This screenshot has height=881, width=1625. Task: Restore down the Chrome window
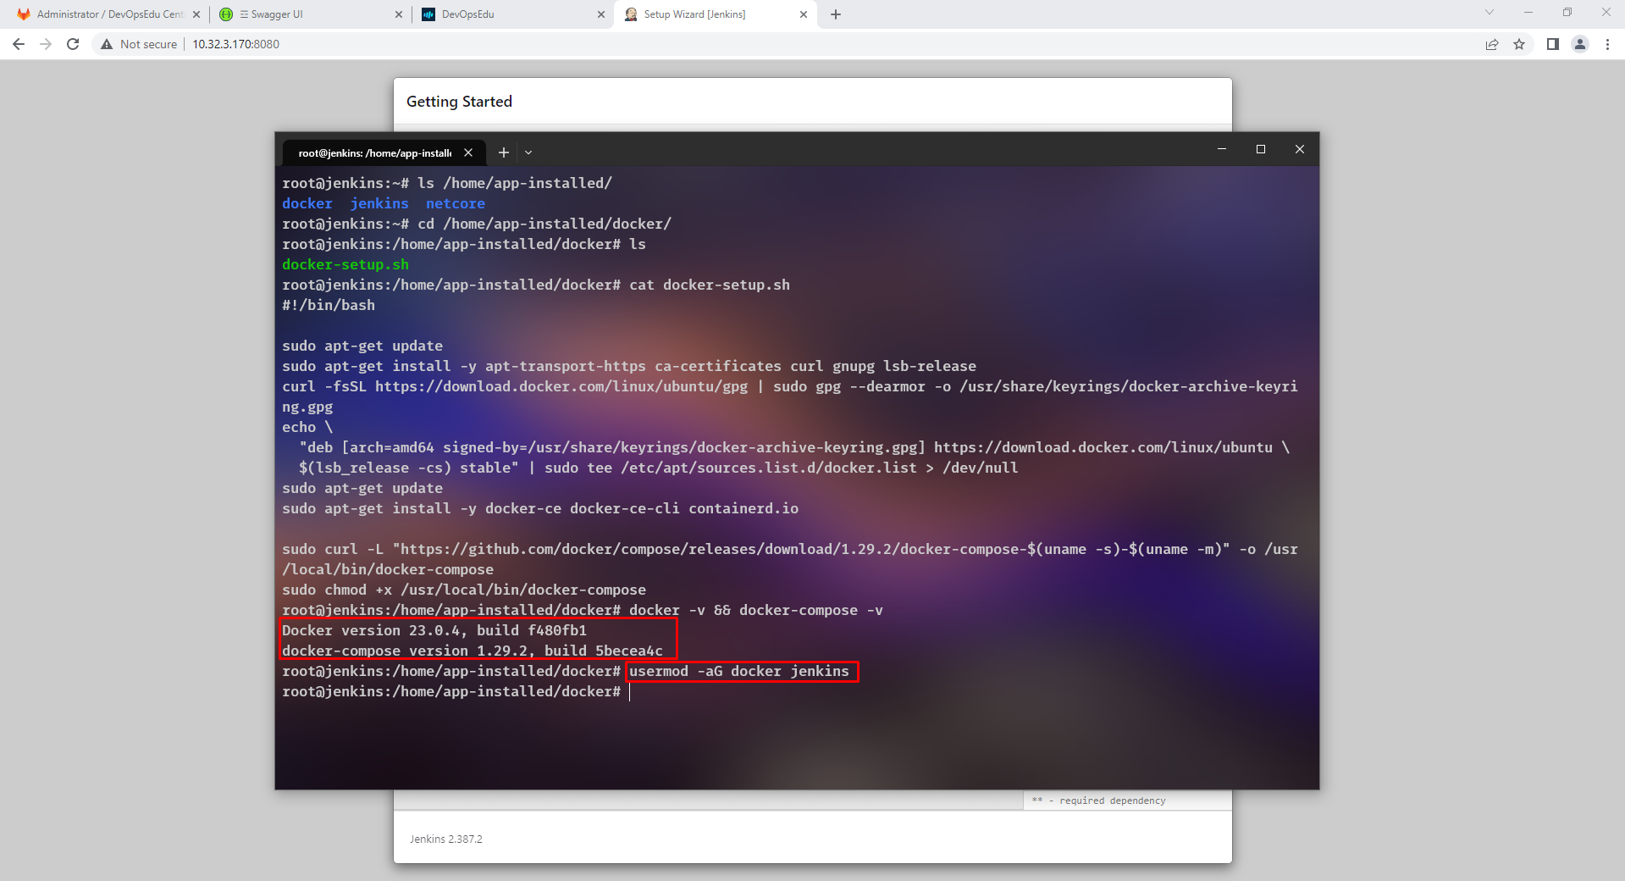(x=1567, y=12)
